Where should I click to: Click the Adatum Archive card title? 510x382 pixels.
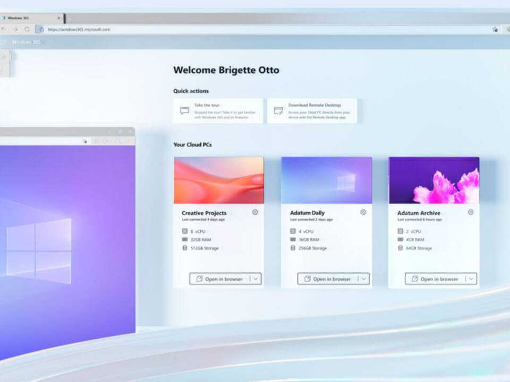[x=419, y=213]
